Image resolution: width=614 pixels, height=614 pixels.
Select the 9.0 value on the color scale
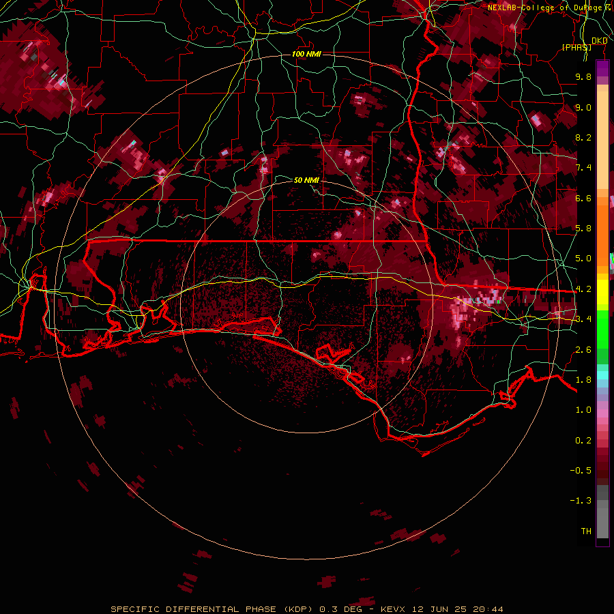point(583,107)
